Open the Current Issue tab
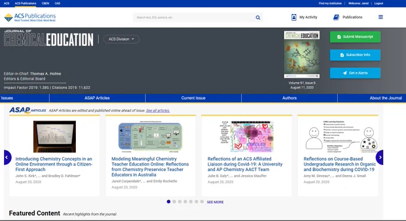Image resolution: width=406 pixels, height=221 pixels. (x=193, y=98)
